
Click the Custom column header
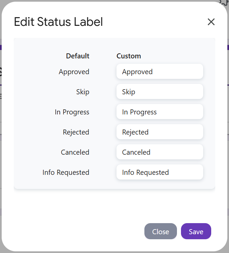(x=129, y=56)
